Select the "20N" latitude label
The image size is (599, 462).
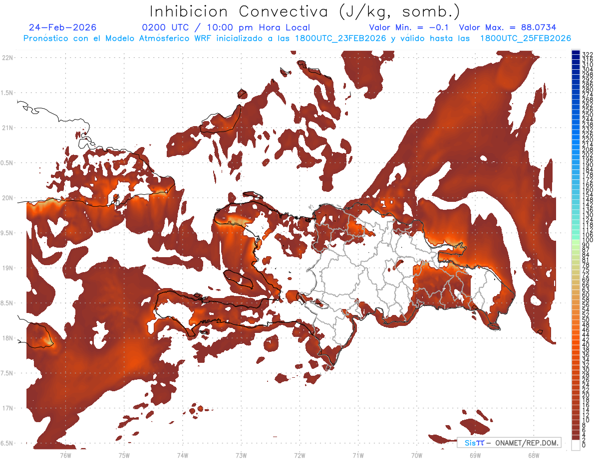(x=7, y=198)
